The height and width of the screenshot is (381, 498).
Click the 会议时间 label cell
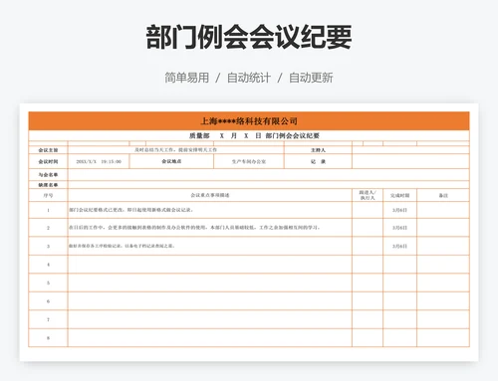coord(48,161)
